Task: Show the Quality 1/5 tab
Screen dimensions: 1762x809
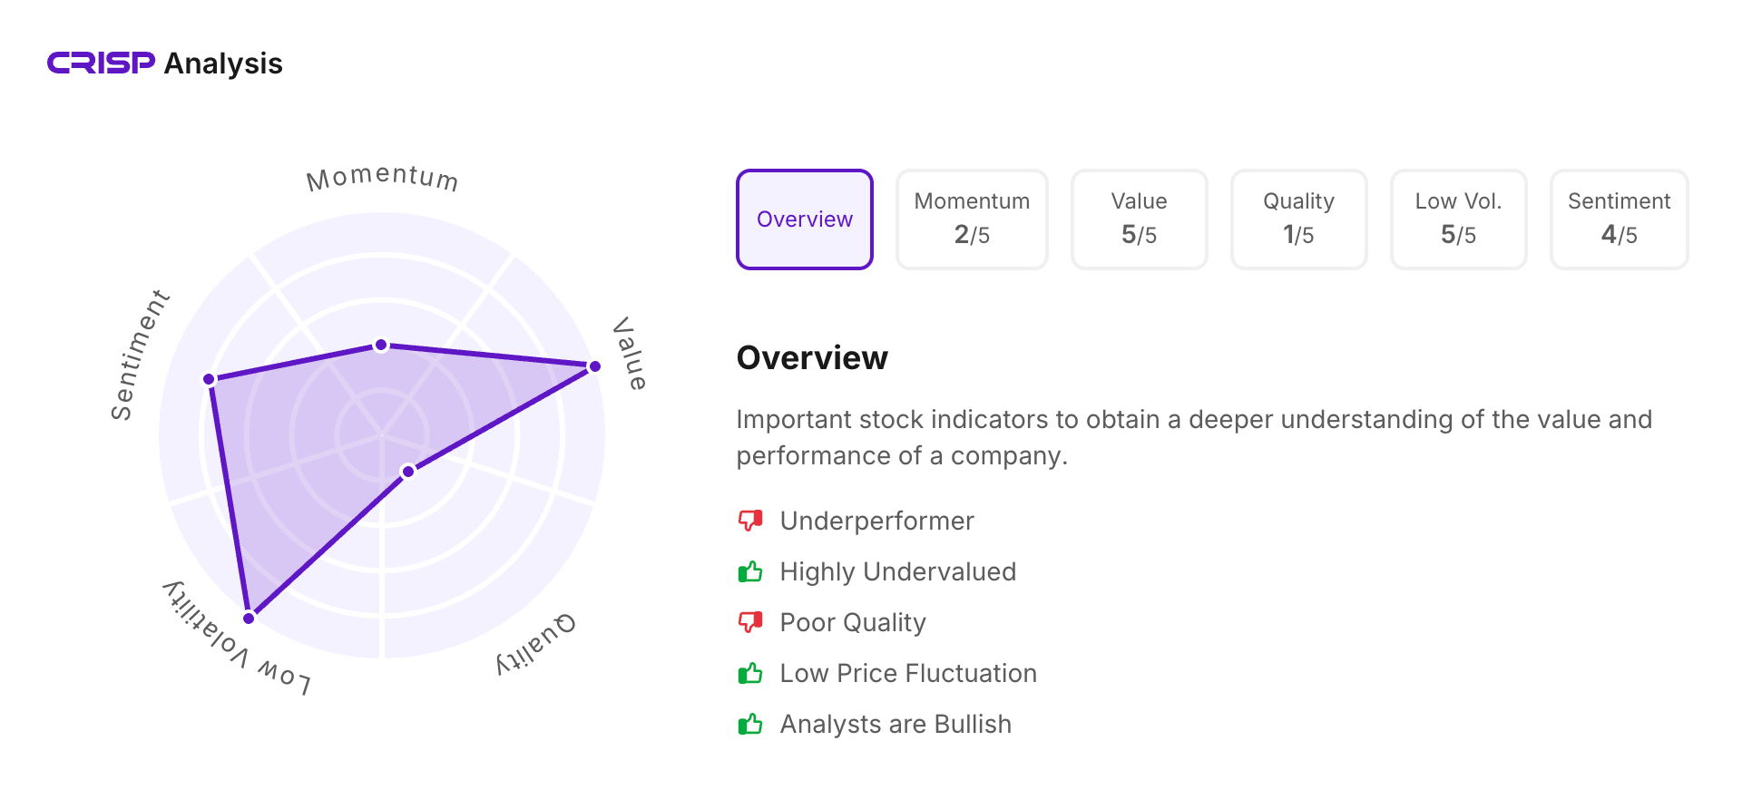Action: (x=1298, y=219)
